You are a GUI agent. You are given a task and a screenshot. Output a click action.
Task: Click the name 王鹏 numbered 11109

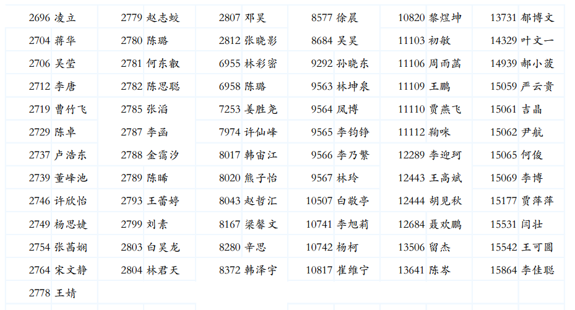click(439, 87)
